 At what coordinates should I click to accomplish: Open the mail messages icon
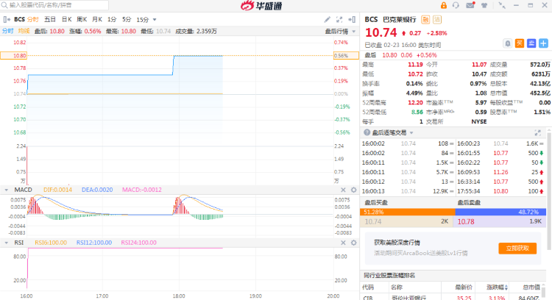[470, 5]
